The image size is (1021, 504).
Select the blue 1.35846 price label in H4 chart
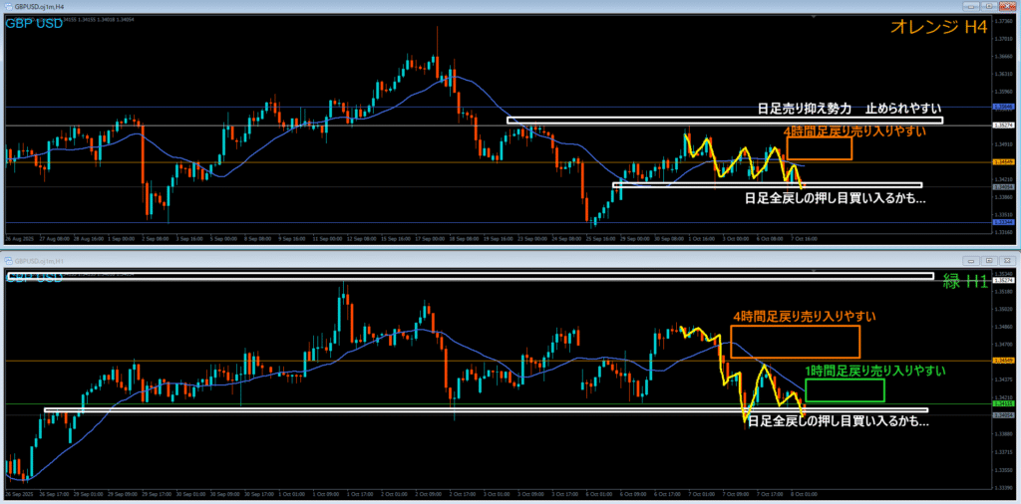[x=1002, y=106]
